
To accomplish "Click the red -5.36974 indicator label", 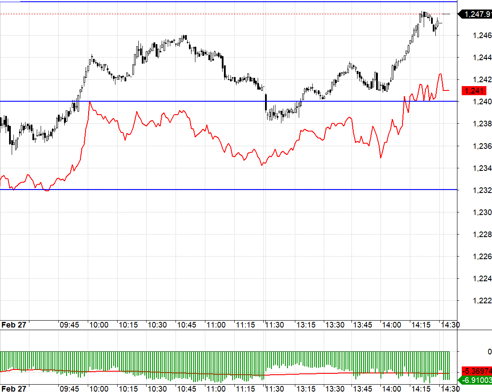I will click(476, 371).
